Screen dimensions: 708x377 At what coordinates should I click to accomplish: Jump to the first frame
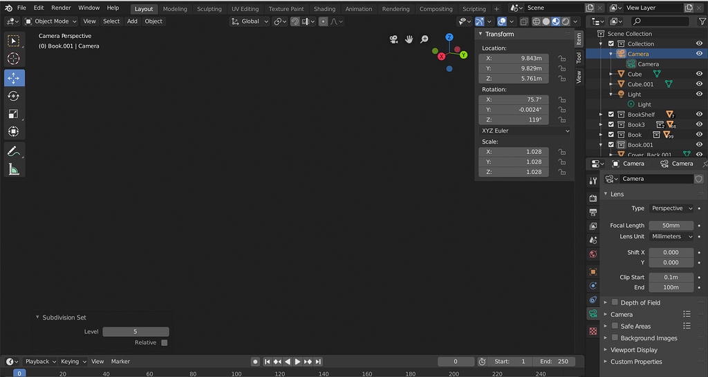[268, 362]
